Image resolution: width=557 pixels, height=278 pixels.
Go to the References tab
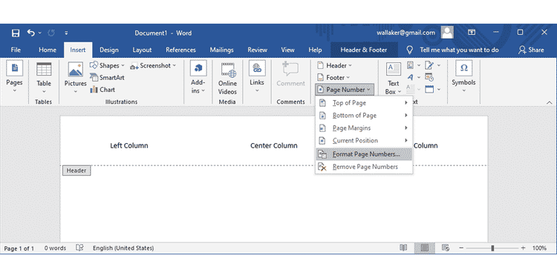pos(180,50)
